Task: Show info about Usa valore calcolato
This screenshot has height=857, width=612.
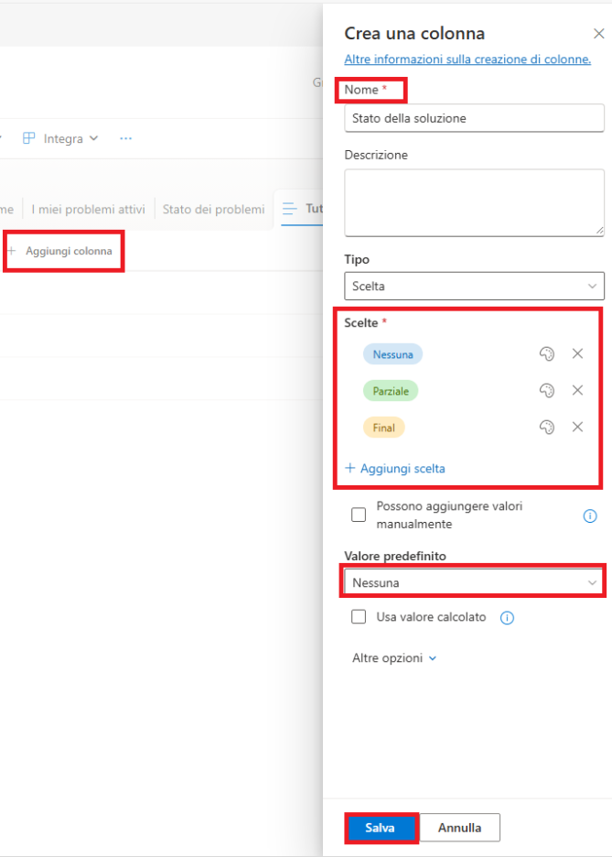Action: coord(507,618)
